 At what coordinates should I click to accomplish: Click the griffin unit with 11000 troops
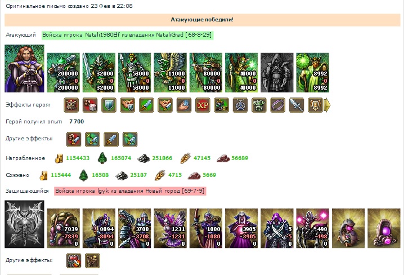point(170,73)
